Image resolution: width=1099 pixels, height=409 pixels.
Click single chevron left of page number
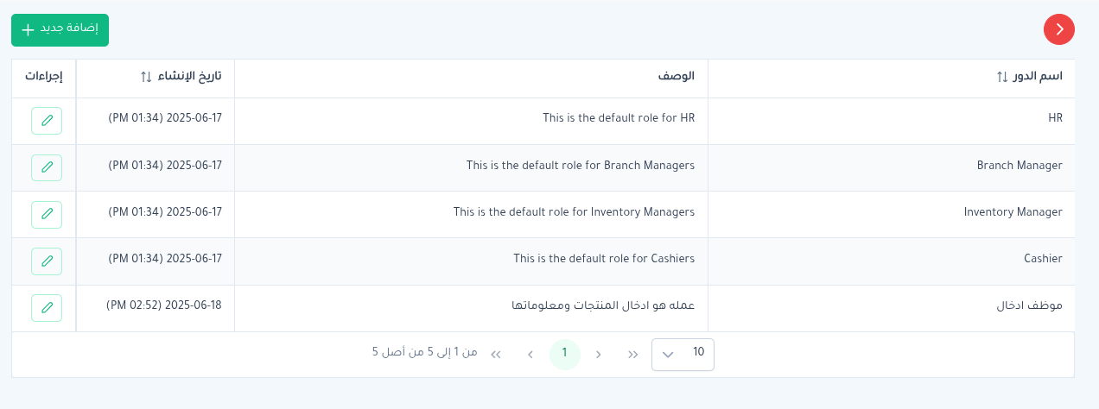click(530, 354)
